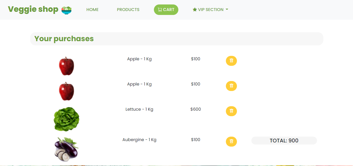
Task: Click the shopping cart icon in navbar
Action: [160, 10]
